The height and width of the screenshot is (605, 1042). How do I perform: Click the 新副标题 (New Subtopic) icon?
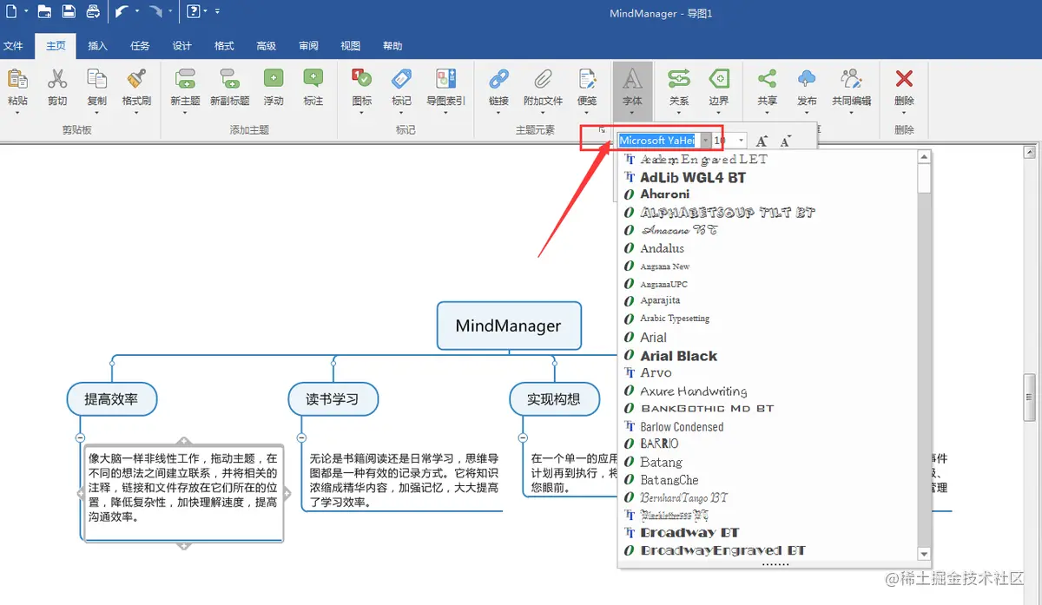point(229,80)
